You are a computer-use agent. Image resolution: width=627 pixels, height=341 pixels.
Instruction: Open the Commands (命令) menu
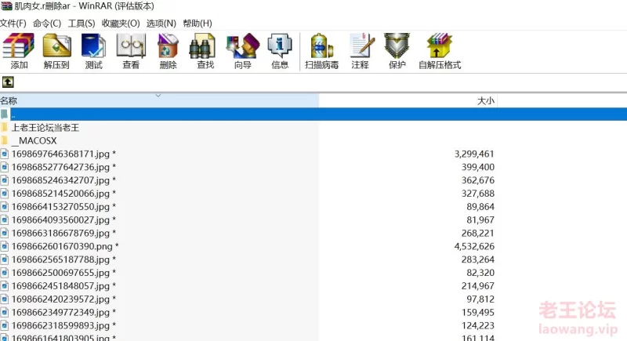pos(47,24)
